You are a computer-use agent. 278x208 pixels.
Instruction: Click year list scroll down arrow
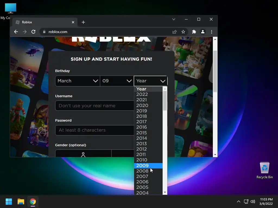(x=165, y=193)
